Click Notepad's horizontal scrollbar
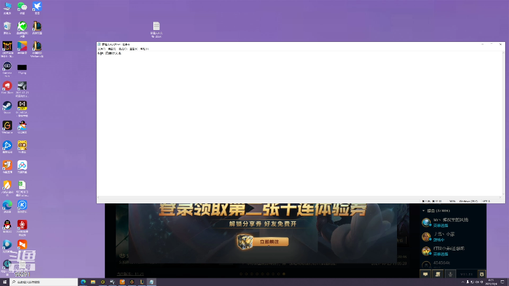The width and height of the screenshot is (509, 286). [x=299, y=197]
